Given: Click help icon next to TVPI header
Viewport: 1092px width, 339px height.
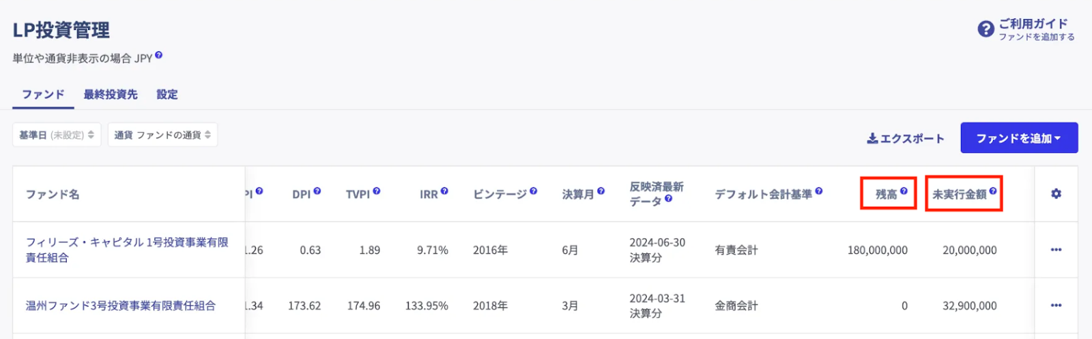Looking at the screenshot, I should pyautogui.click(x=377, y=191).
